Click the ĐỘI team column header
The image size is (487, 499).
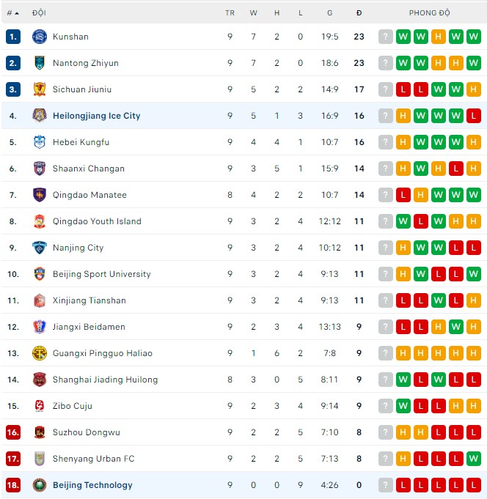pyautogui.click(x=39, y=13)
